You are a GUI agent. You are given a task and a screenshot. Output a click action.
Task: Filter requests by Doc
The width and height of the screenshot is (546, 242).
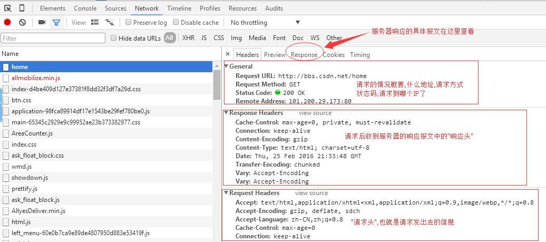(298, 37)
